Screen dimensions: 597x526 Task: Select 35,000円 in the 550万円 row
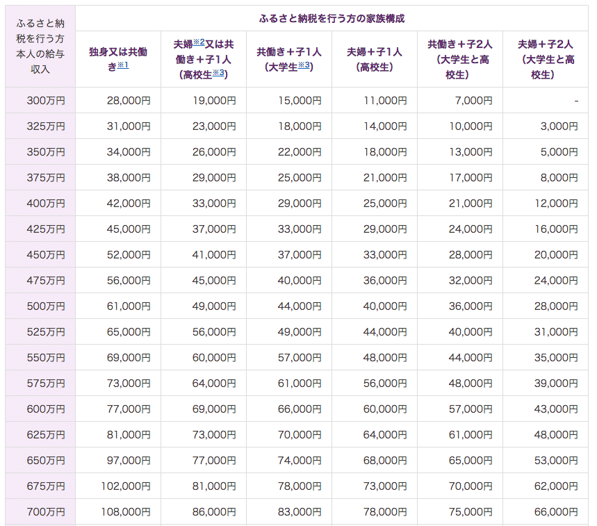coord(556,358)
